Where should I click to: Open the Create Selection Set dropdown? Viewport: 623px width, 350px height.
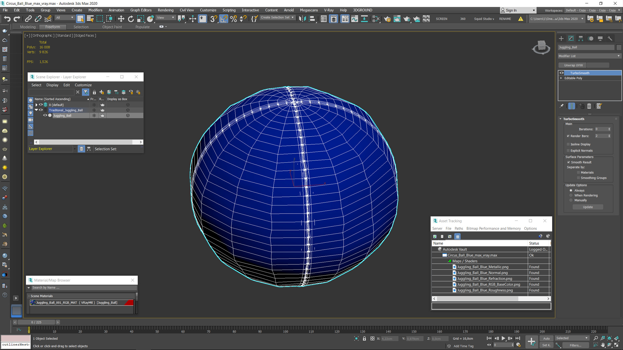click(x=277, y=17)
